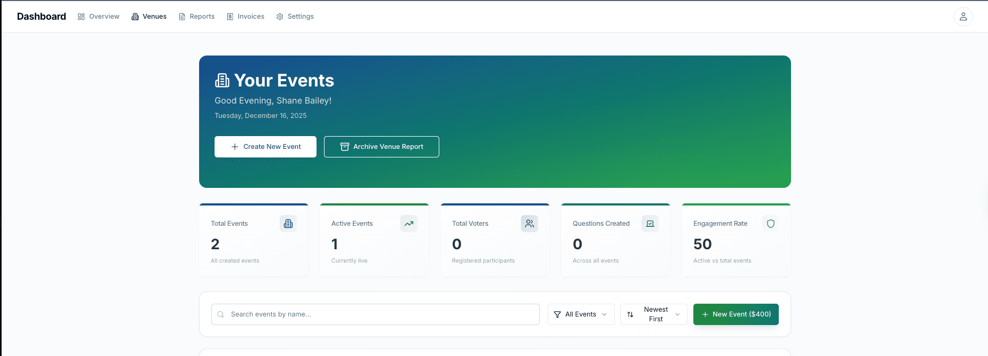Click the sort arrows icon
The image size is (988, 356).
(x=630, y=314)
